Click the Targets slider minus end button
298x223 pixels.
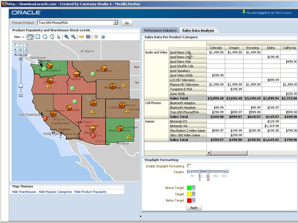188,172
